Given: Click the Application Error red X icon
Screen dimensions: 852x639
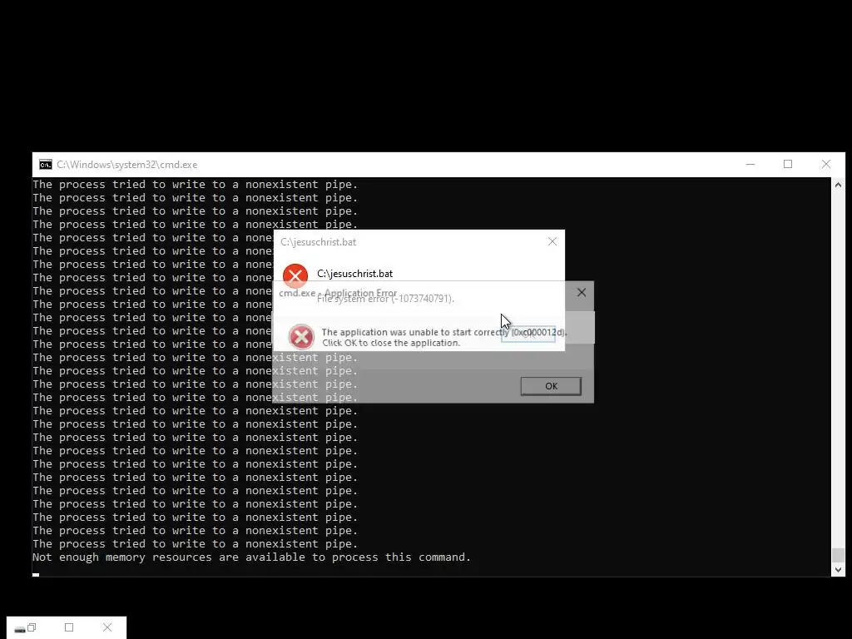Looking at the screenshot, I should (301, 337).
